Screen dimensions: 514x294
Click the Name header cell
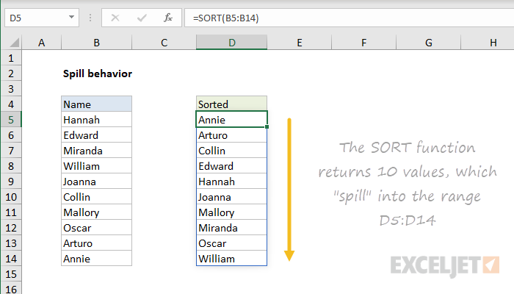click(96, 104)
